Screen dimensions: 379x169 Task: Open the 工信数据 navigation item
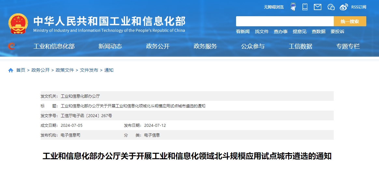point(301,46)
